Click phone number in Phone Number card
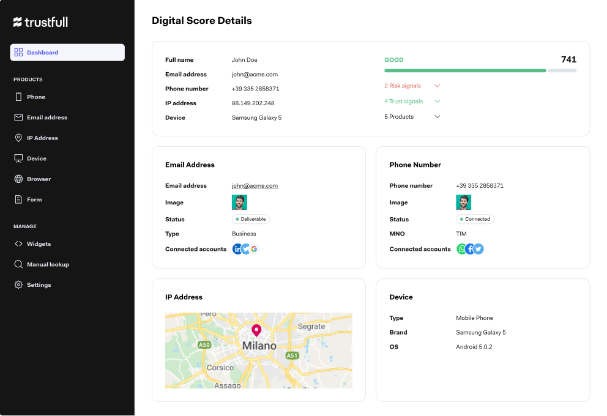 click(480, 186)
